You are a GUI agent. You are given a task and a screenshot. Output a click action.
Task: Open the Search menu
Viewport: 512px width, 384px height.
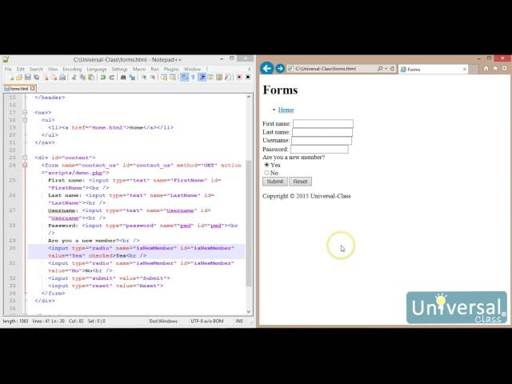[36, 70]
